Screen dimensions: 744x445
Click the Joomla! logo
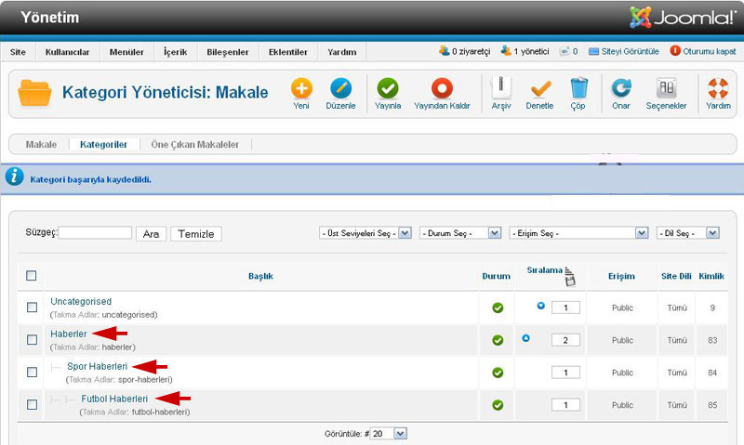pyautogui.click(x=683, y=18)
